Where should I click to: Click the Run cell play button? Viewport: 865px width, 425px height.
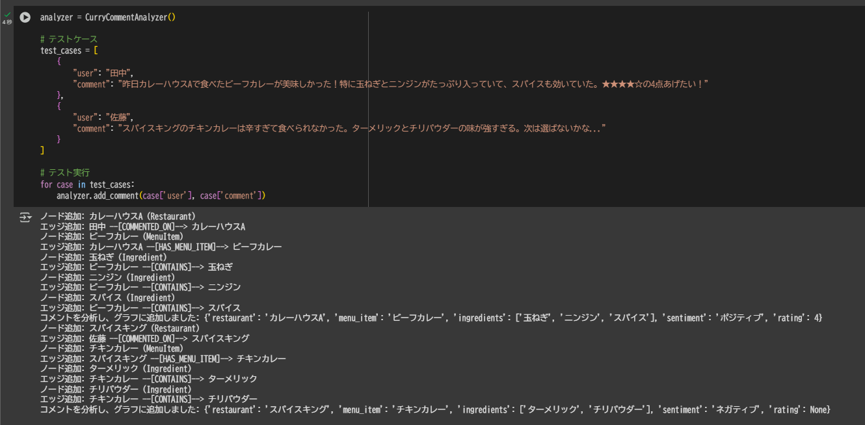tap(25, 18)
